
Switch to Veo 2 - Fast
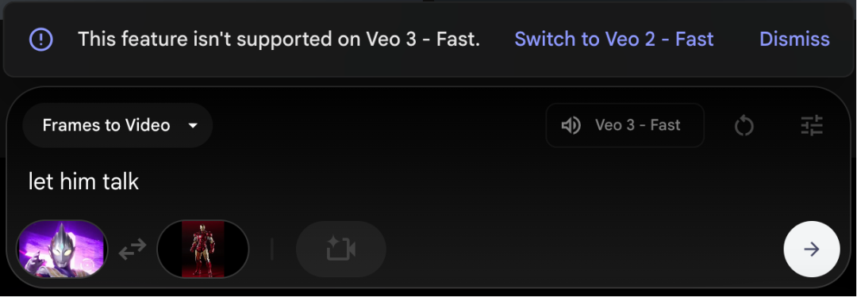pyautogui.click(x=613, y=40)
